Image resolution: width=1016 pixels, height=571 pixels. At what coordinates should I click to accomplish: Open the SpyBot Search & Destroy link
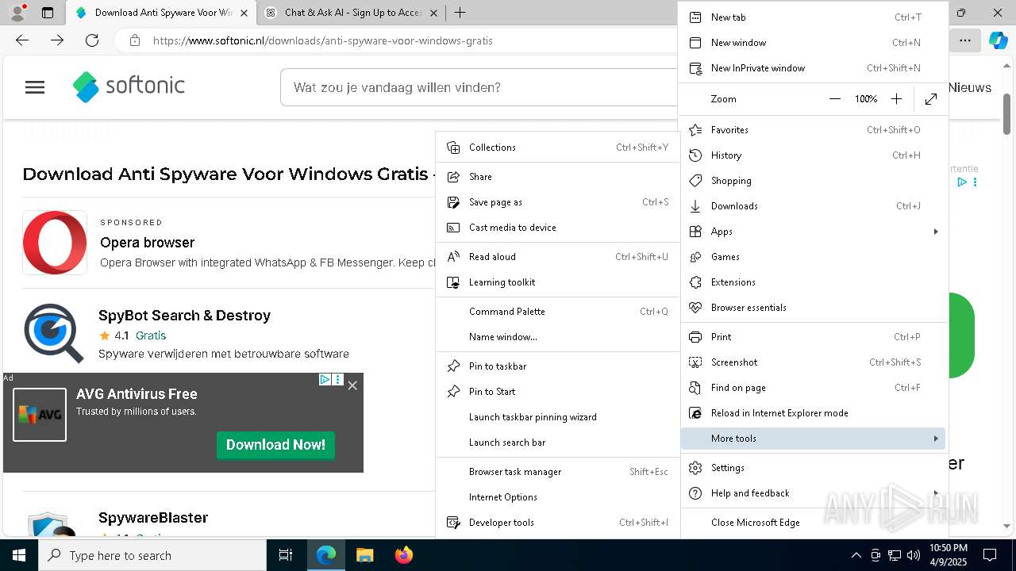click(x=184, y=316)
